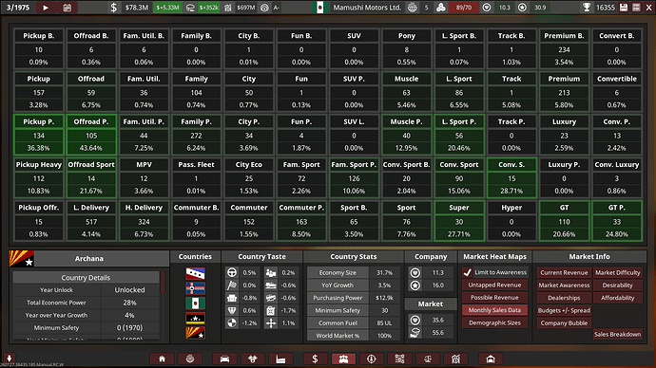The image size is (656, 368).
Task: Click the dollar sign cash icon in the top bar
Action: tap(114, 8)
